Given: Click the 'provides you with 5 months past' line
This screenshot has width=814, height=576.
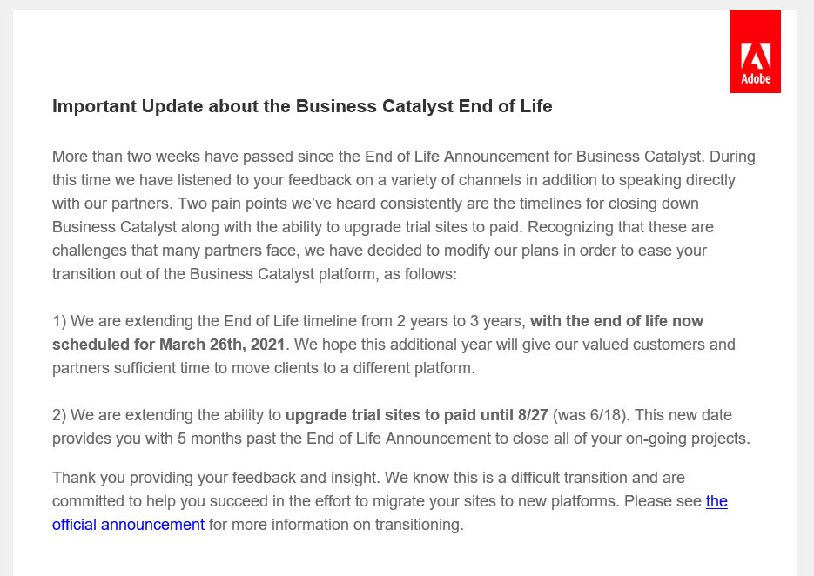Looking at the screenshot, I should click(401, 439).
